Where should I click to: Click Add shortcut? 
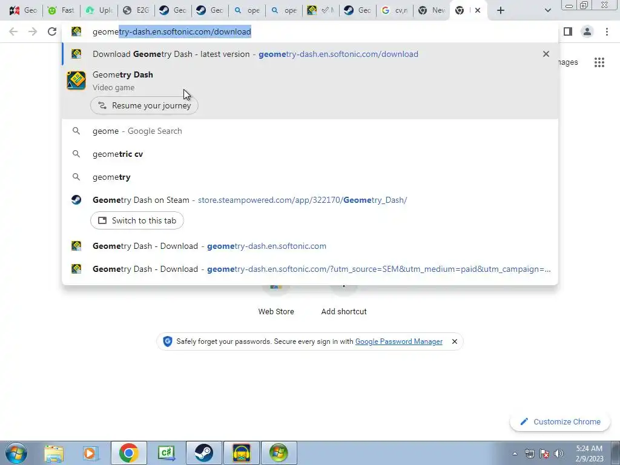click(344, 312)
